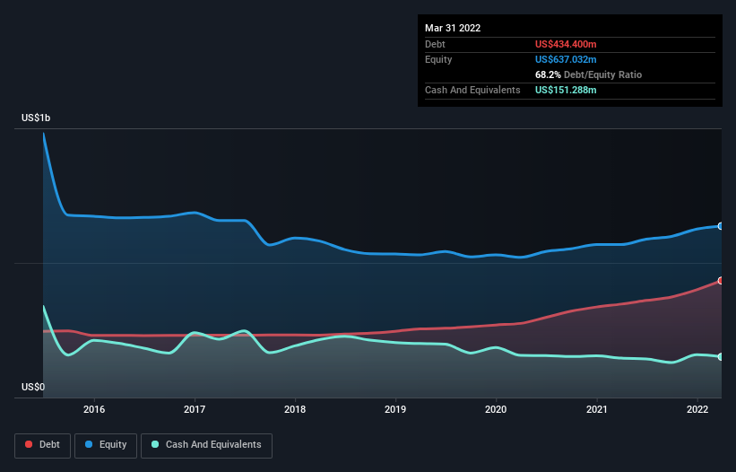
Task: Select the 2016 x-axis label
Action: coord(94,409)
